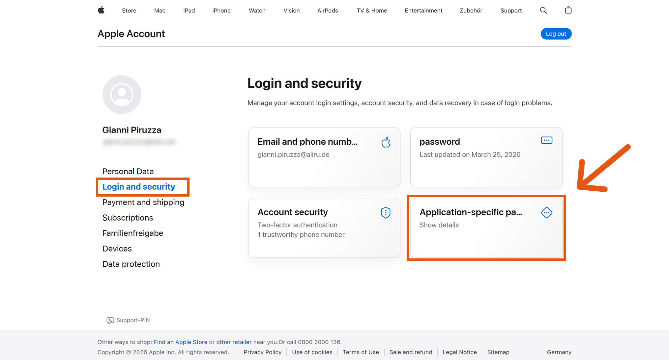Open the Support menu item

[x=511, y=11]
